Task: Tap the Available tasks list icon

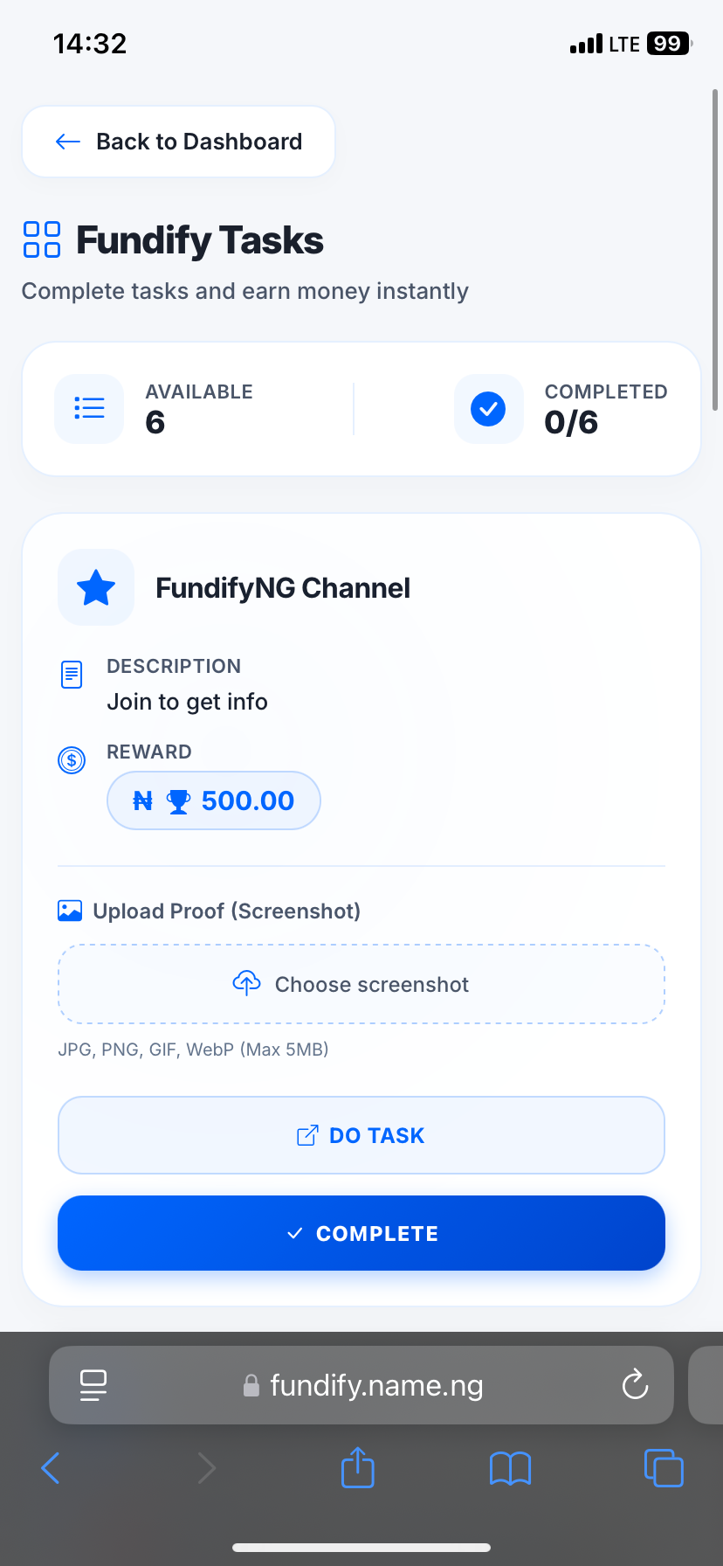Action: point(89,409)
